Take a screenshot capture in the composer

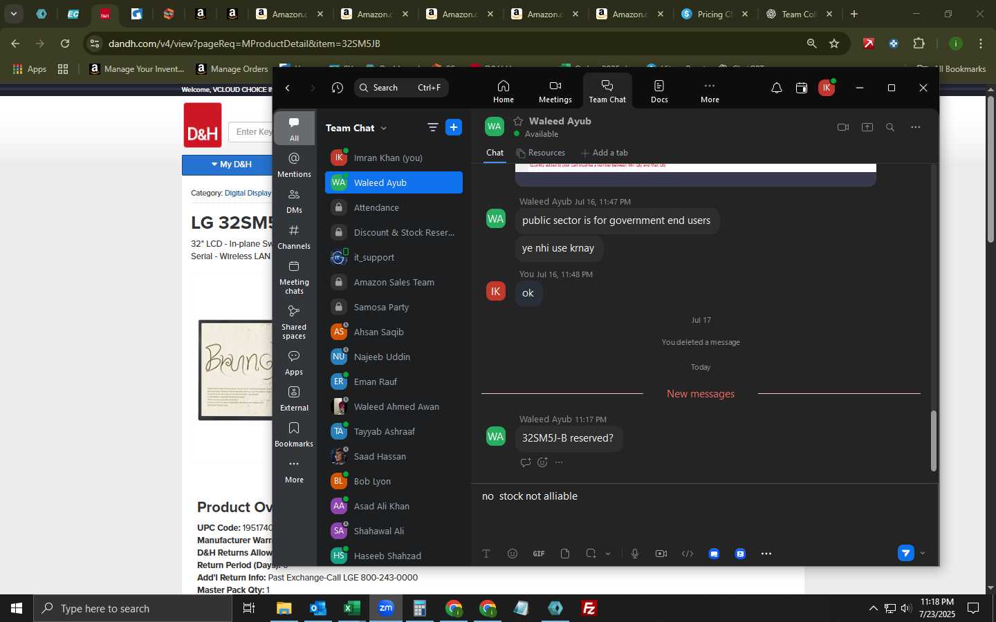pos(591,554)
